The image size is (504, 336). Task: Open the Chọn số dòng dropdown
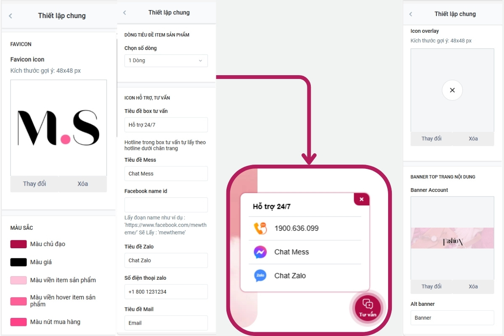coord(166,60)
